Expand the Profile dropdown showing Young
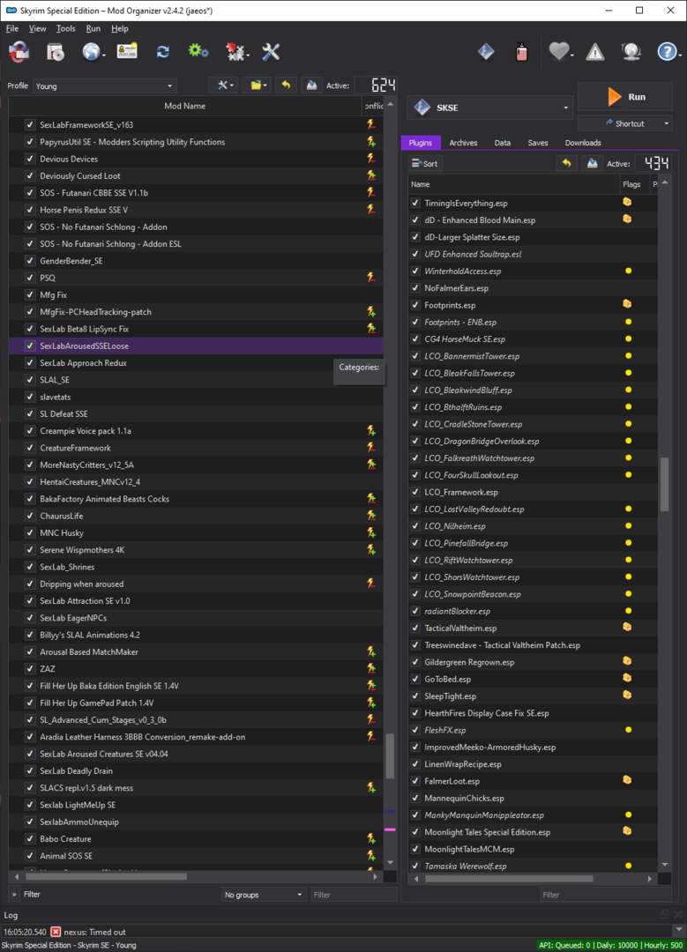 tap(104, 86)
